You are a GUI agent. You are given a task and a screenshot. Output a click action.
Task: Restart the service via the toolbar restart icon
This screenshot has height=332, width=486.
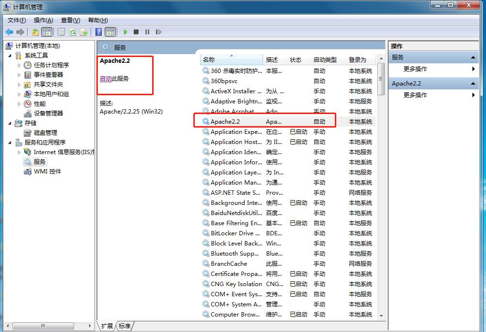tap(160, 32)
